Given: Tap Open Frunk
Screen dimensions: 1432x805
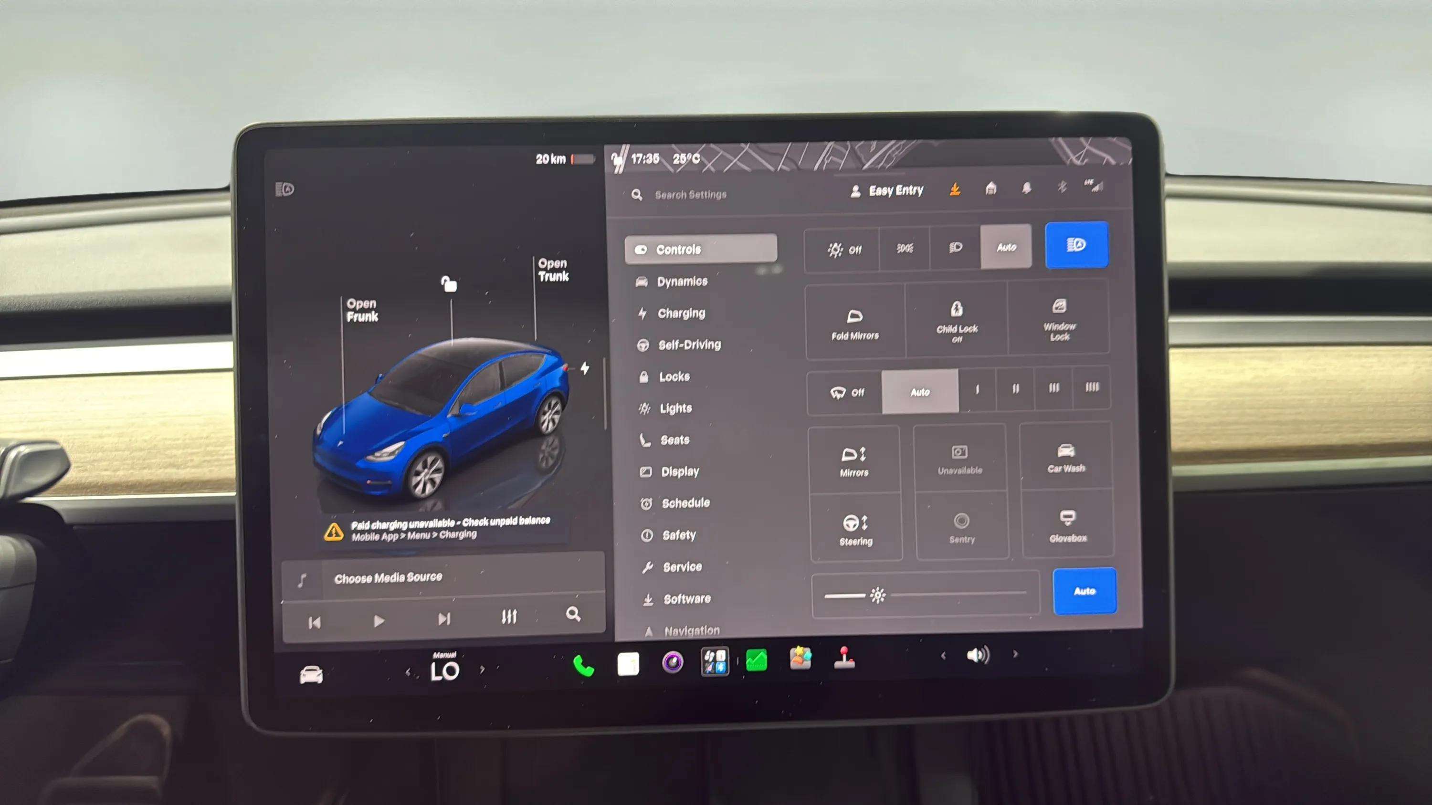Looking at the screenshot, I should coord(362,310).
